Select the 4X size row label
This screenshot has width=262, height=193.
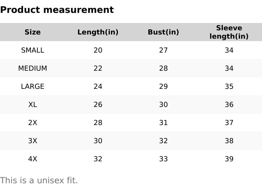32,159
